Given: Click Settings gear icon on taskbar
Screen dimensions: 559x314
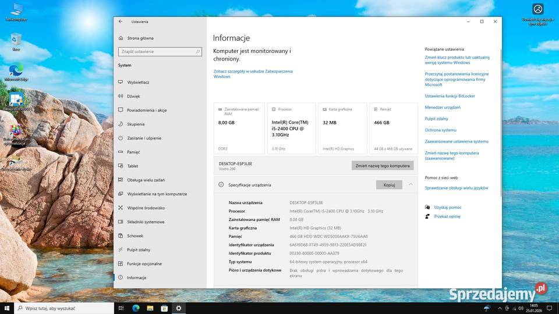Looking at the screenshot, I should pyautogui.click(x=179, y=308).
